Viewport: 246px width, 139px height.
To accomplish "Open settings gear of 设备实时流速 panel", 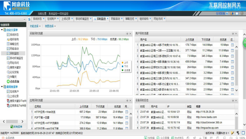I will tap(127, 34).
